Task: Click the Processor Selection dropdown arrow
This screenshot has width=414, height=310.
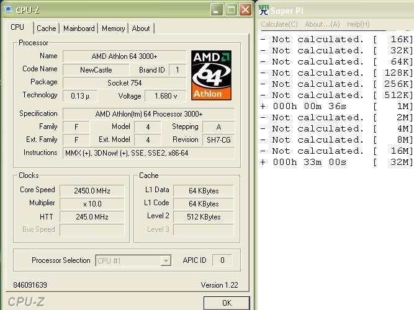Action: click(166, 260)
